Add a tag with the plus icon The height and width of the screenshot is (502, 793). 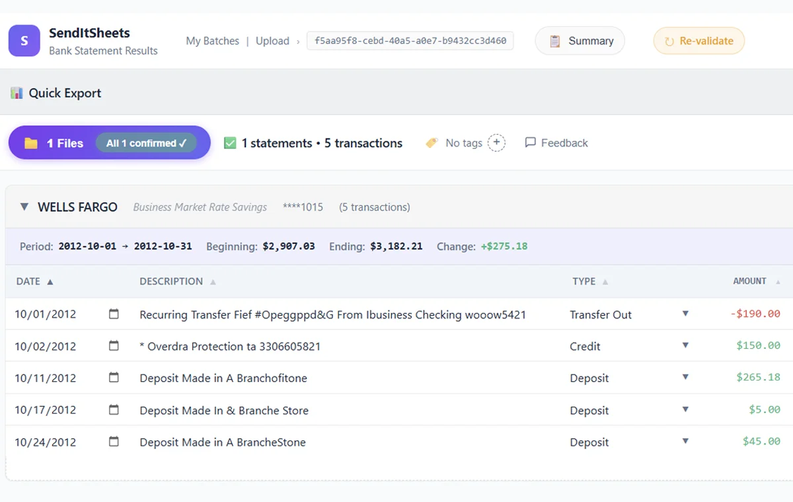tap(496, 143)
